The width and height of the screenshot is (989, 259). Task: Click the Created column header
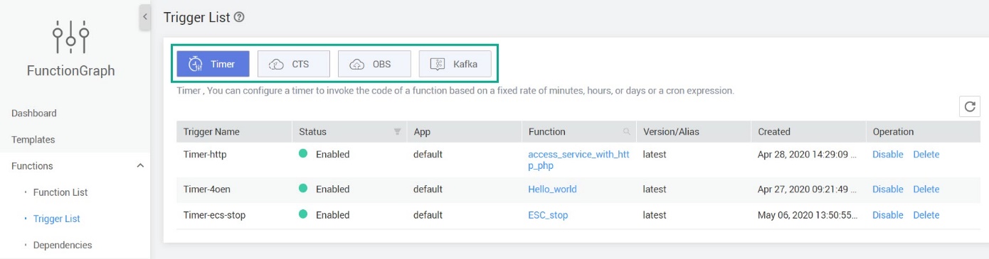774,132
